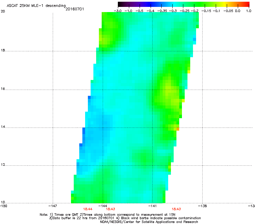Click the colorbar label -3.0

point(118,11)
